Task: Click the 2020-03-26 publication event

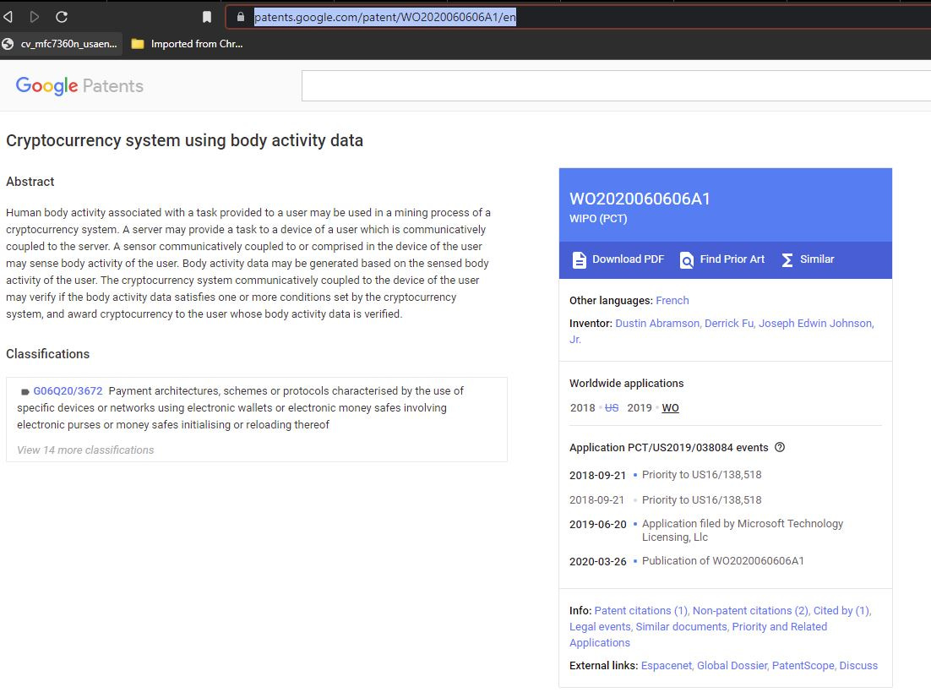Action: tap(687, 561)
